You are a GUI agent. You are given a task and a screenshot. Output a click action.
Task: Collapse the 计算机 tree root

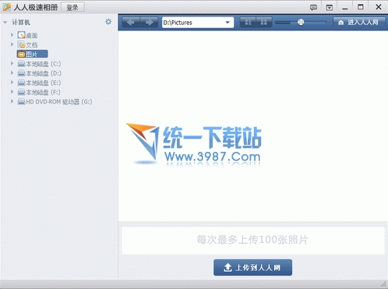[x=5, y=23]
